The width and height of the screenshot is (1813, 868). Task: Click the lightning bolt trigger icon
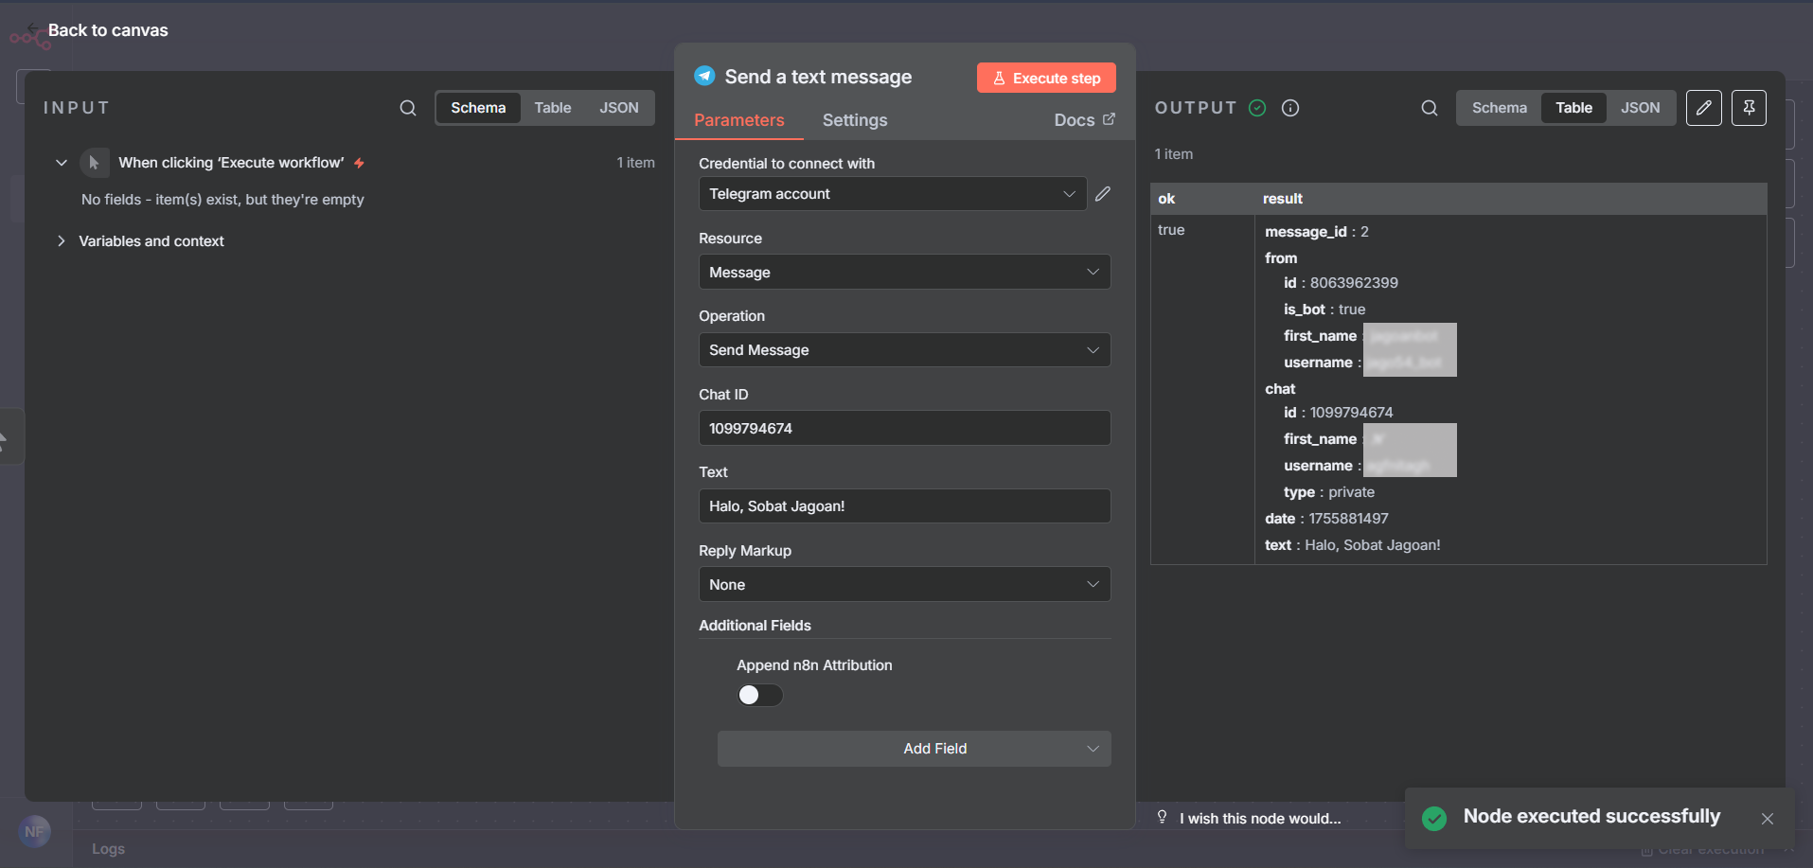click(359, 163)
